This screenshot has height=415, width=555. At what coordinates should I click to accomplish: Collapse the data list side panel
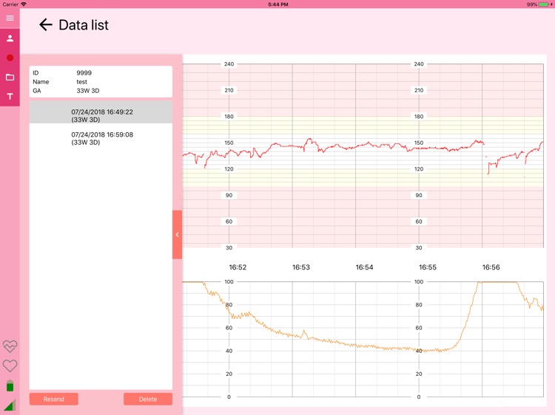[177, 235]
